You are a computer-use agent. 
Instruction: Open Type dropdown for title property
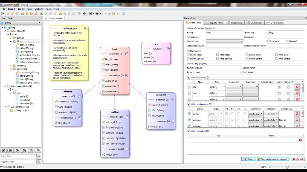tap(217, 87)
